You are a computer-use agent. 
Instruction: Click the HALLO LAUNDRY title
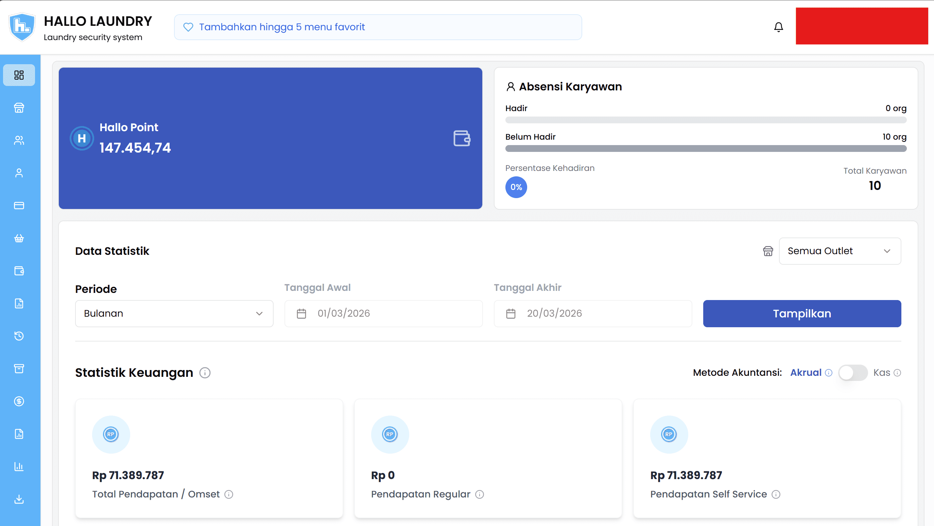98,21
